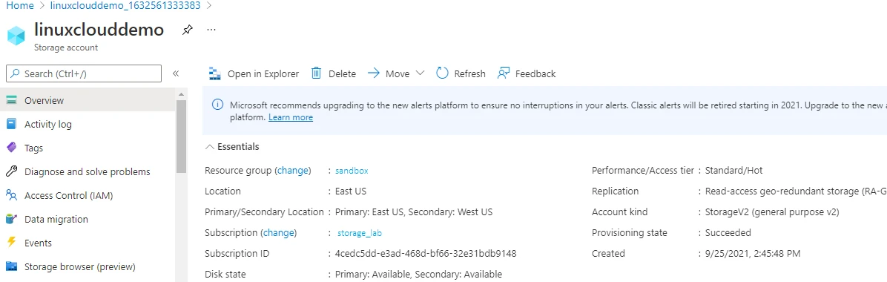
Task: Click the Events lightning bolt icon
Action: coord(11,243)
